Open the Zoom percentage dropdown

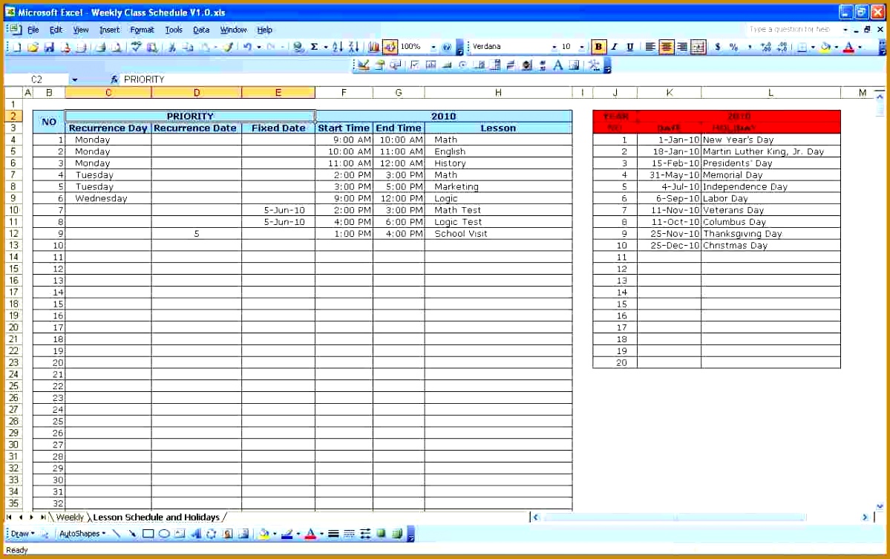(433, 47)
